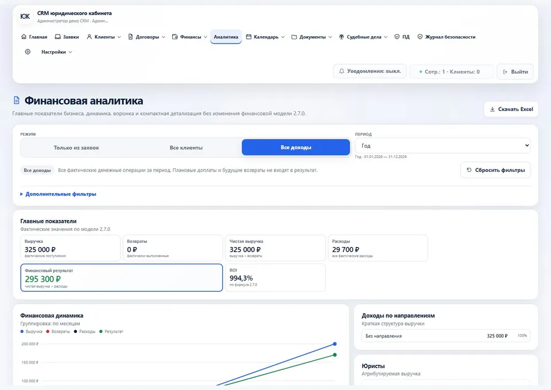Click the Финансовый результат 295 300 ₽ card
Viewport: 551px width, 390px height.
point(122,277)
